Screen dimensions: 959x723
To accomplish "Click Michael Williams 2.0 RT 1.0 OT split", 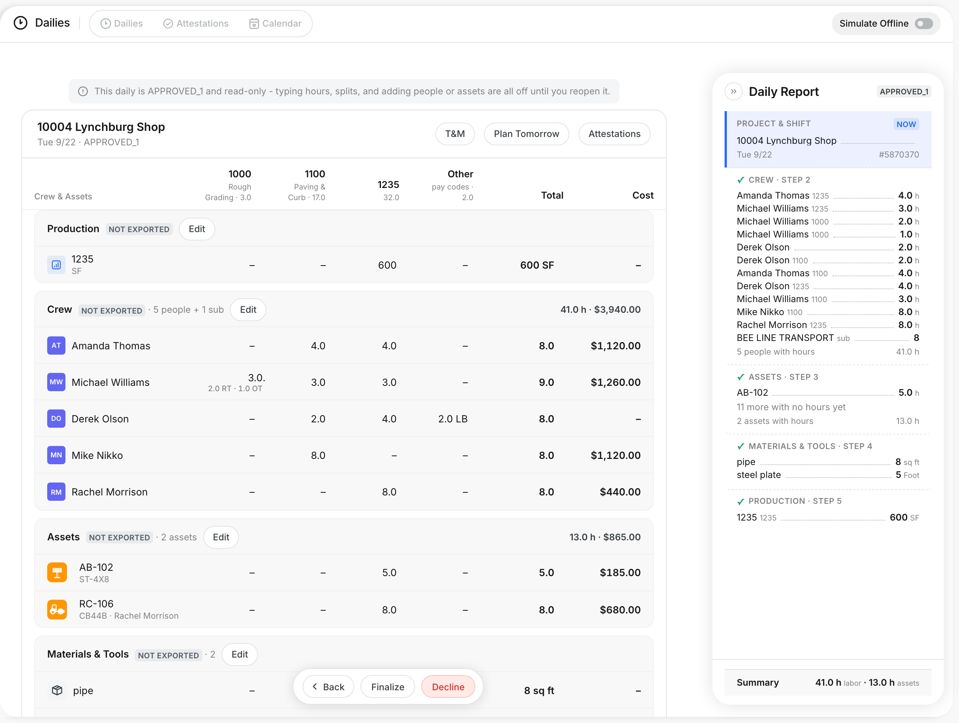I will 235,389.
